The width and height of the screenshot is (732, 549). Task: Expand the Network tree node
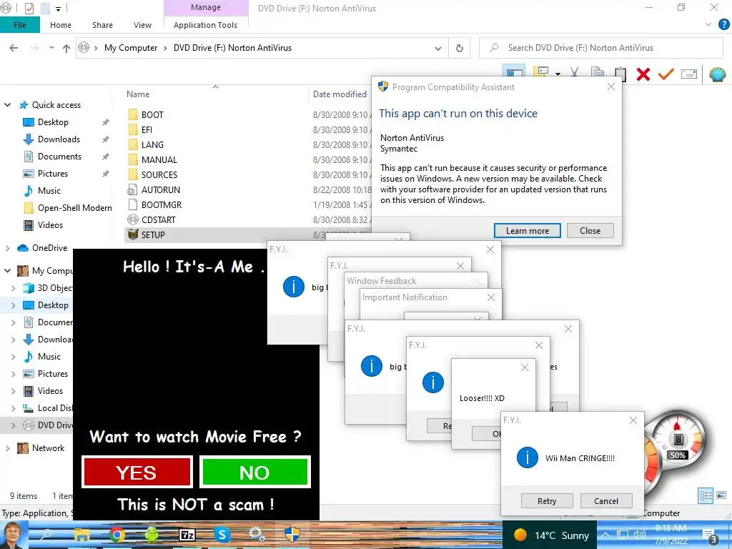click(7, 448)
